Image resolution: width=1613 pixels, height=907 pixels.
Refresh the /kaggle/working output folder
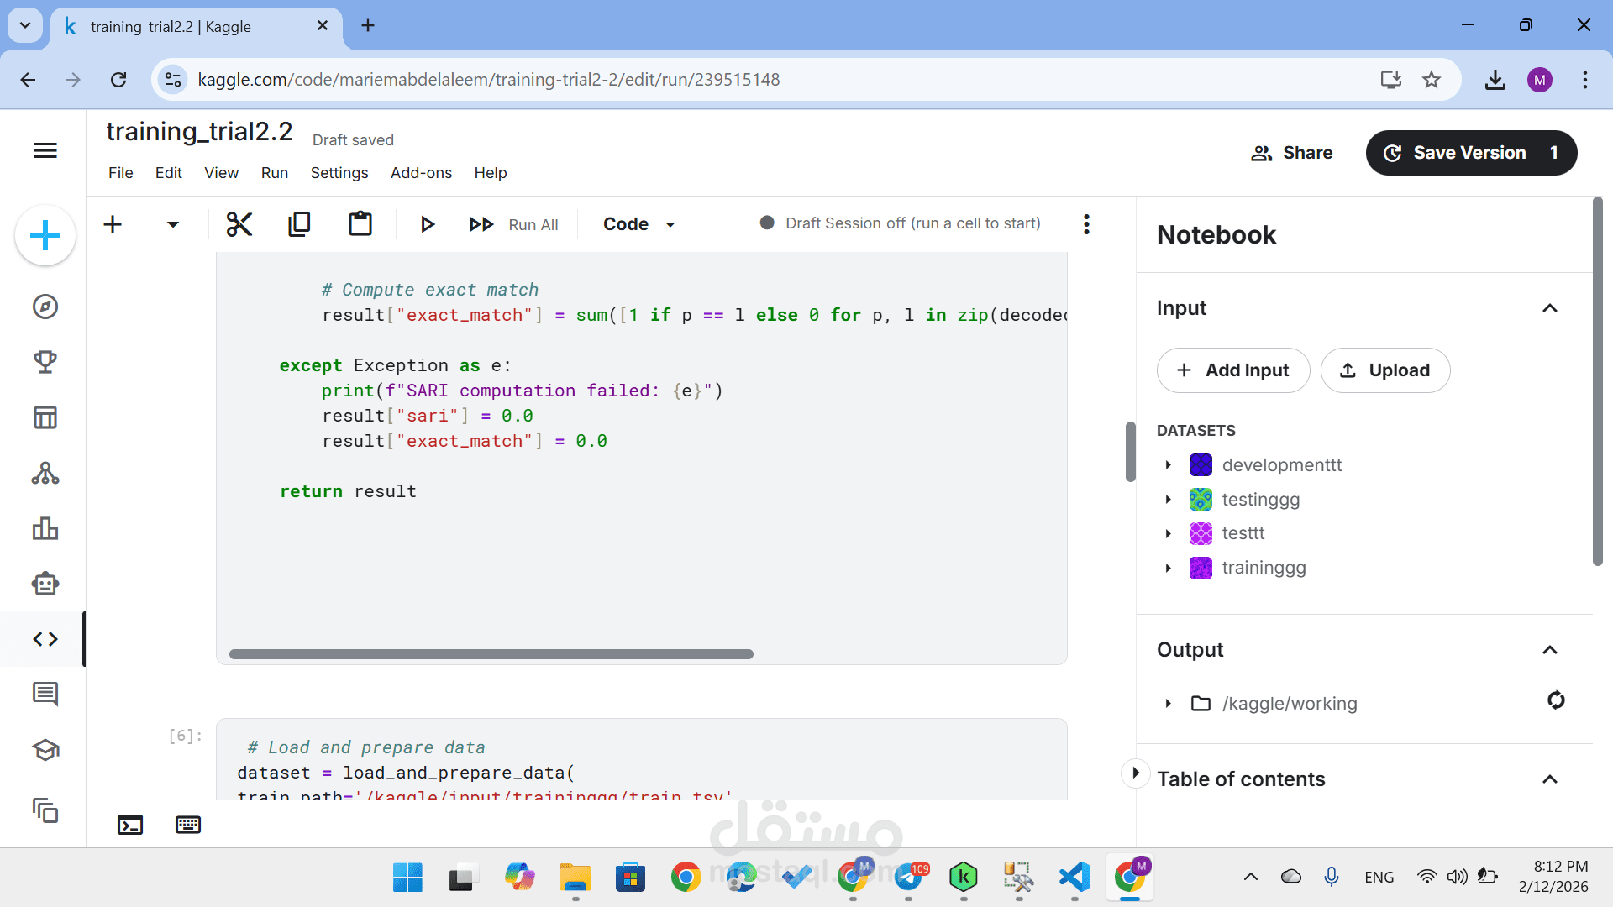pos(1556,700)
